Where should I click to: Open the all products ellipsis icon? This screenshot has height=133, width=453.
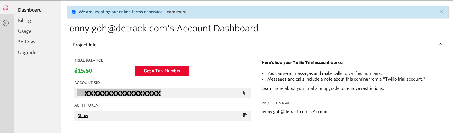[x=6, y=23]
